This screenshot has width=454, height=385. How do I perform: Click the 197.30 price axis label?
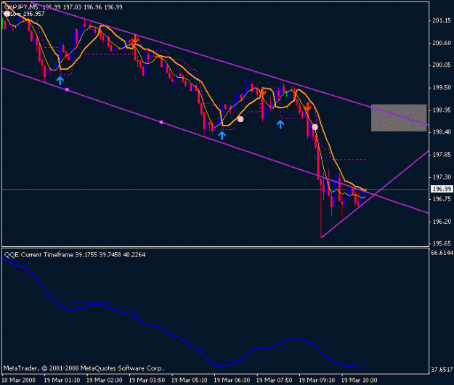click(442, 177)
